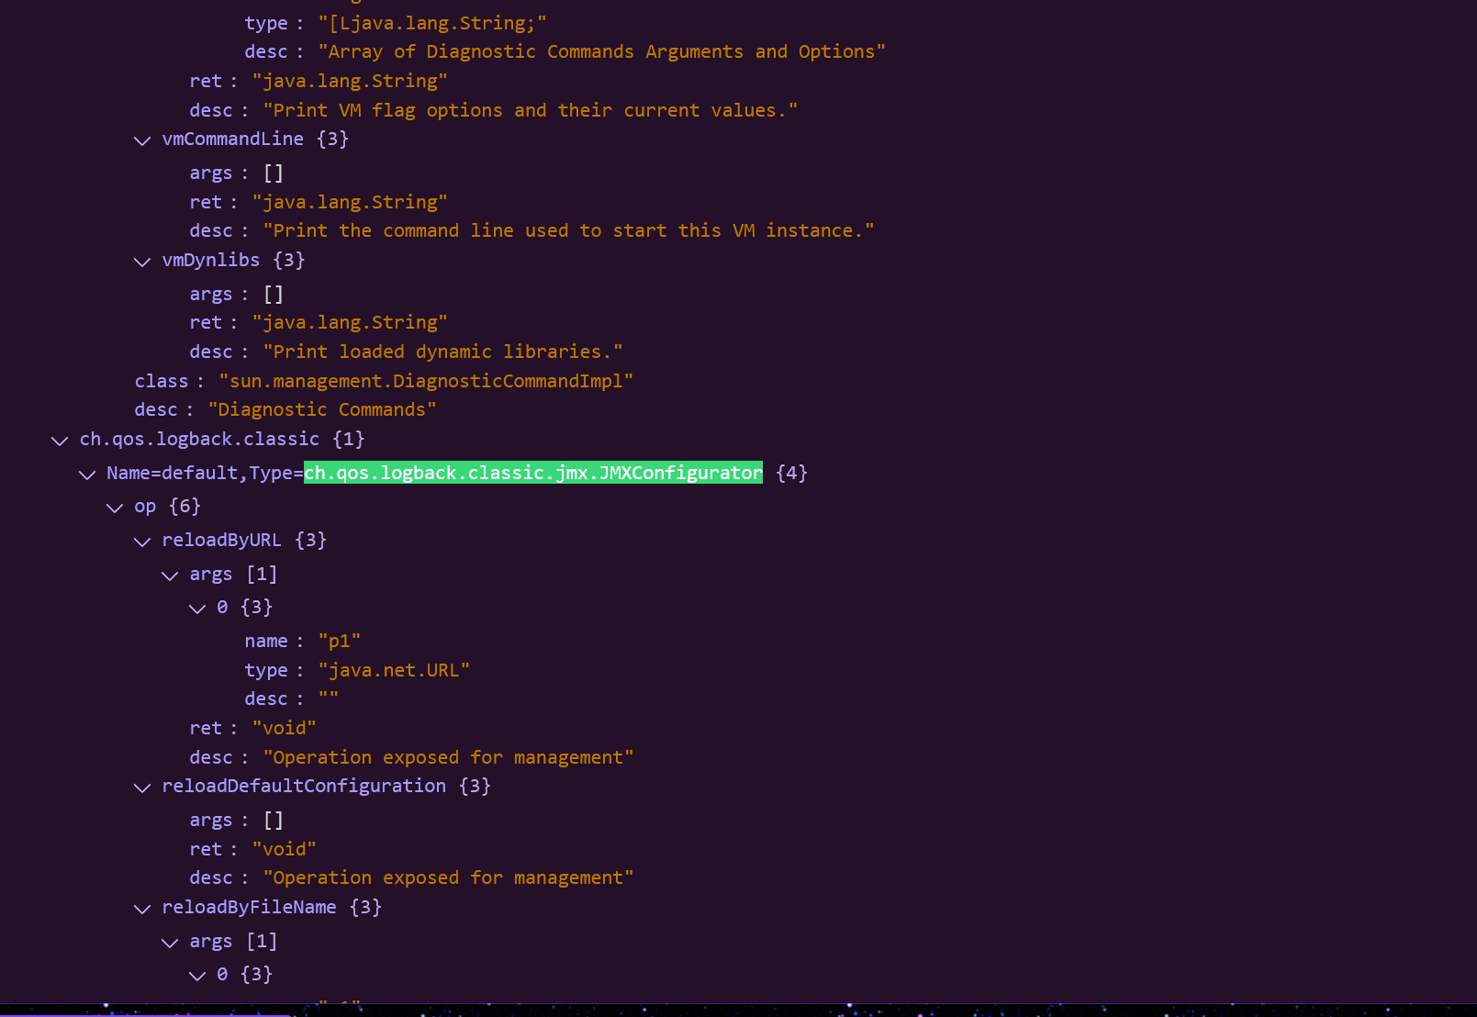Select "java.lang.String" return value under vmCommandLine

(350, 202)
